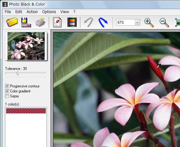Click the Tolerance slider handle
The width and height of the screenshot is (180, 147).
coord(18,73)
